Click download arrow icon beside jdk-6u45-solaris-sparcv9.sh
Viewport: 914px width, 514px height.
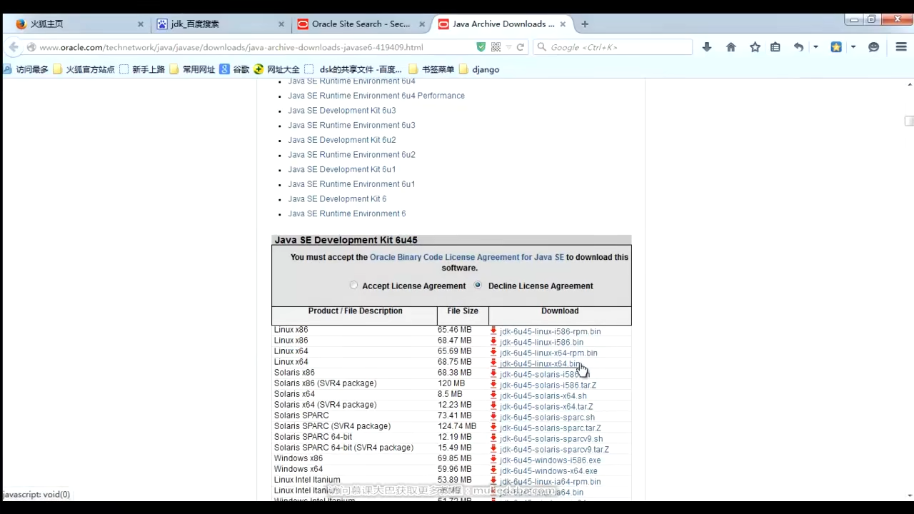click(493, 438)
